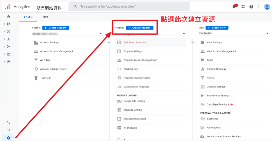
Task: Open Tracking Info under Property
Action: pyautogui.click(x=130, y=69)
